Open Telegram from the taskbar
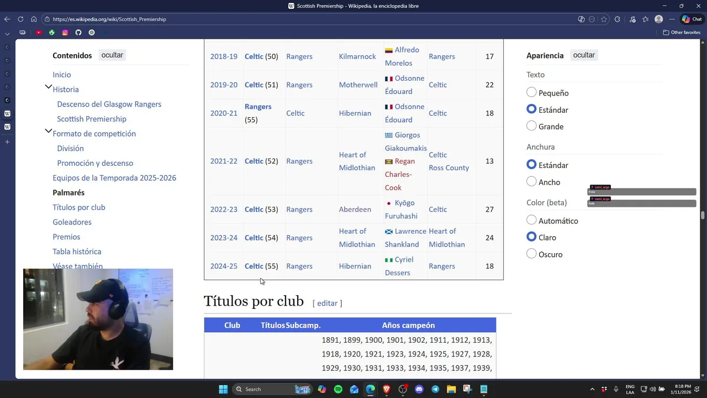Screen dimensions: 707x398 [435, 389]
